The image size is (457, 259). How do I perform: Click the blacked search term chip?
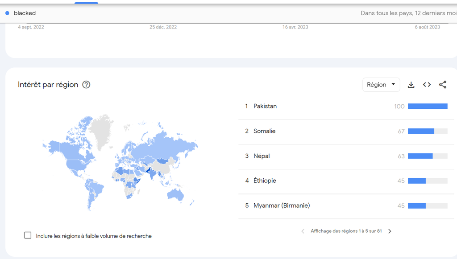[x=25, y=13]
